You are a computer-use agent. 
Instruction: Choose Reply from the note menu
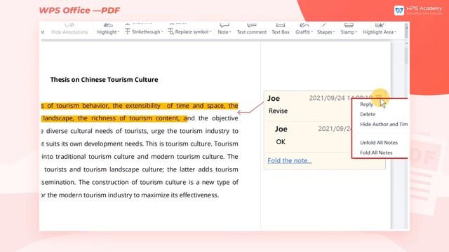(366, 104)
